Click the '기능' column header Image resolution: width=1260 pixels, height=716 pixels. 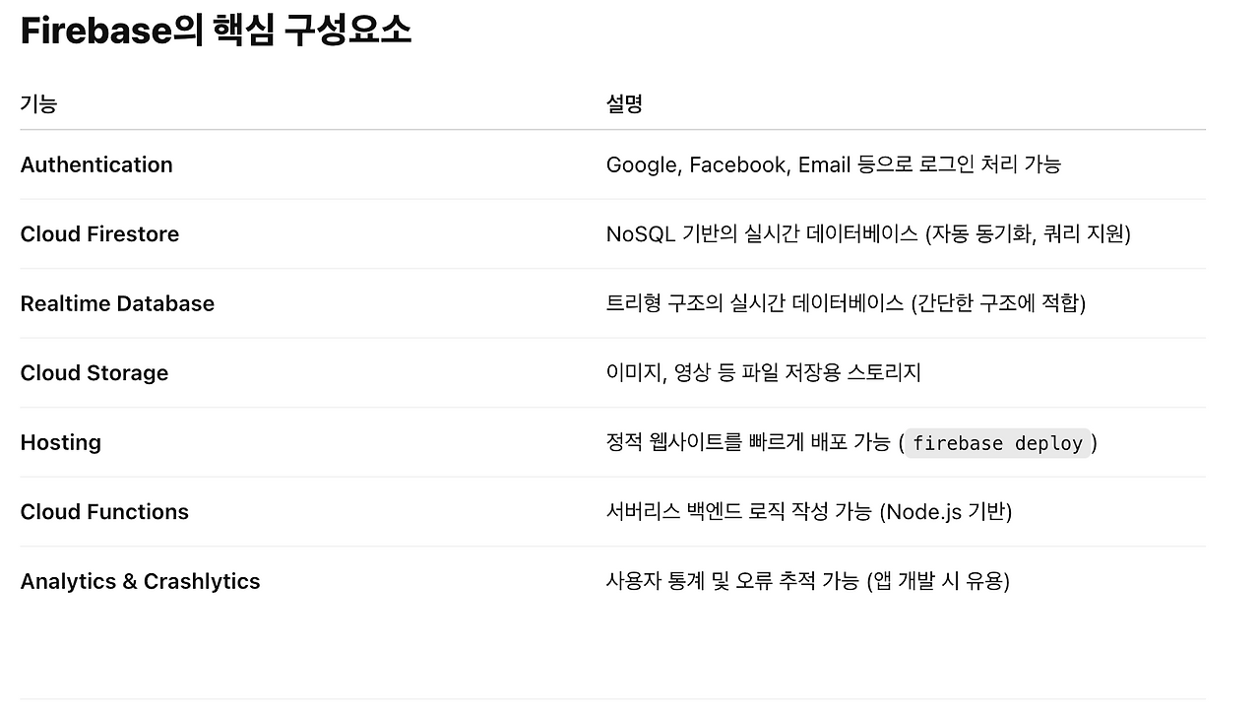pyautogui.click(x=38, y=103)
